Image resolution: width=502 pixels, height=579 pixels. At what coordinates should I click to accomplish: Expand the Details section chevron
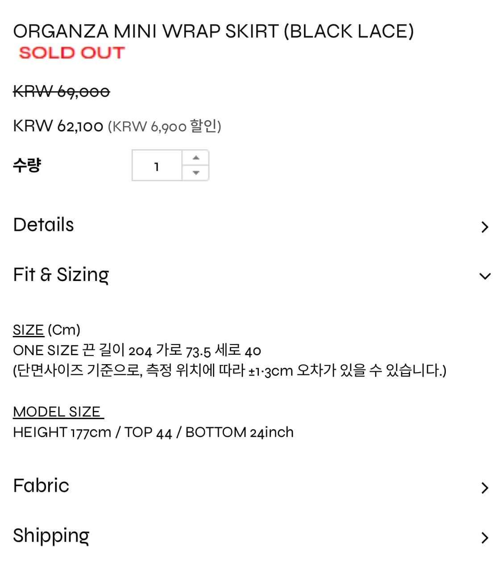coord(485,227)
